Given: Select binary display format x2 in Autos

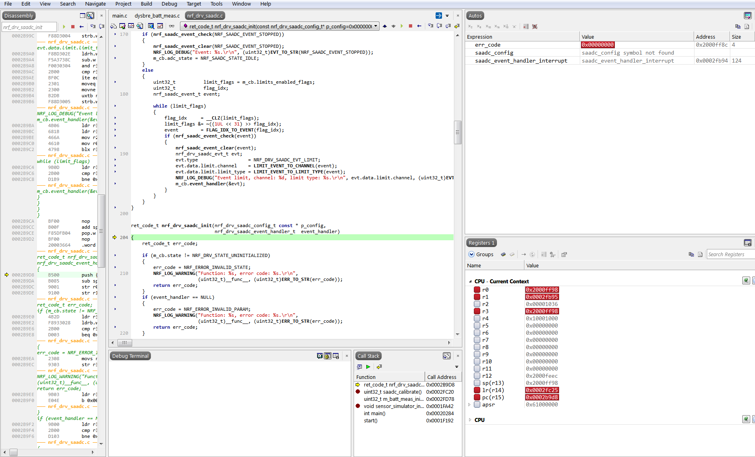Looking at the screenshot, I should click(470, 27).
